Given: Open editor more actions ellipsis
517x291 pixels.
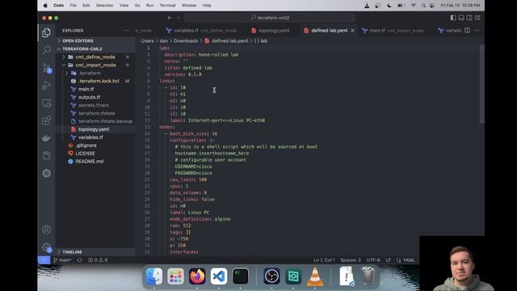Looking at the screenshot, I should [477, 31].
